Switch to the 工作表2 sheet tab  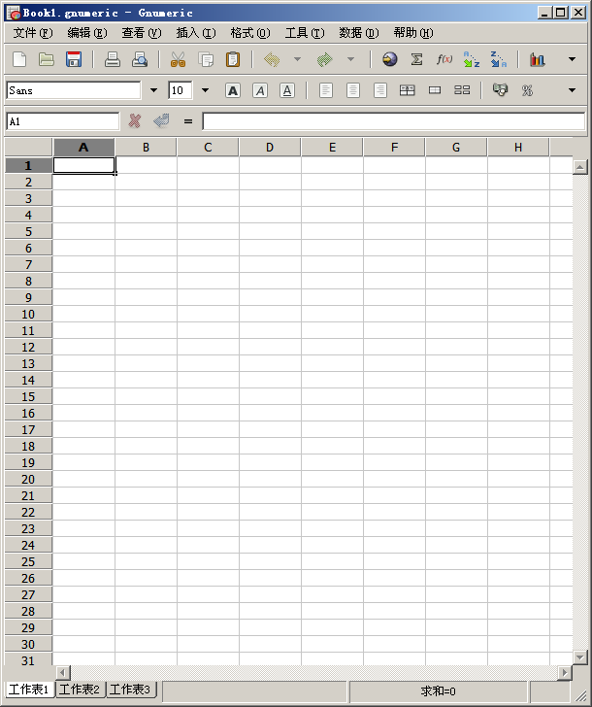coord(80,690)
